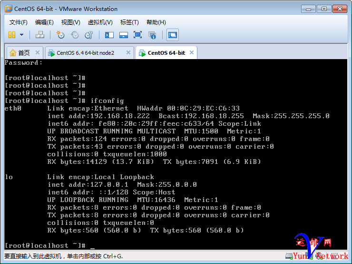The height and width of the screenshot is (264, 352).
Task: Take a snapshot with the clock-plus icon
Action: 60,35
